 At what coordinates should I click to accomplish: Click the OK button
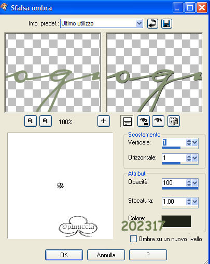coord(64,255)
